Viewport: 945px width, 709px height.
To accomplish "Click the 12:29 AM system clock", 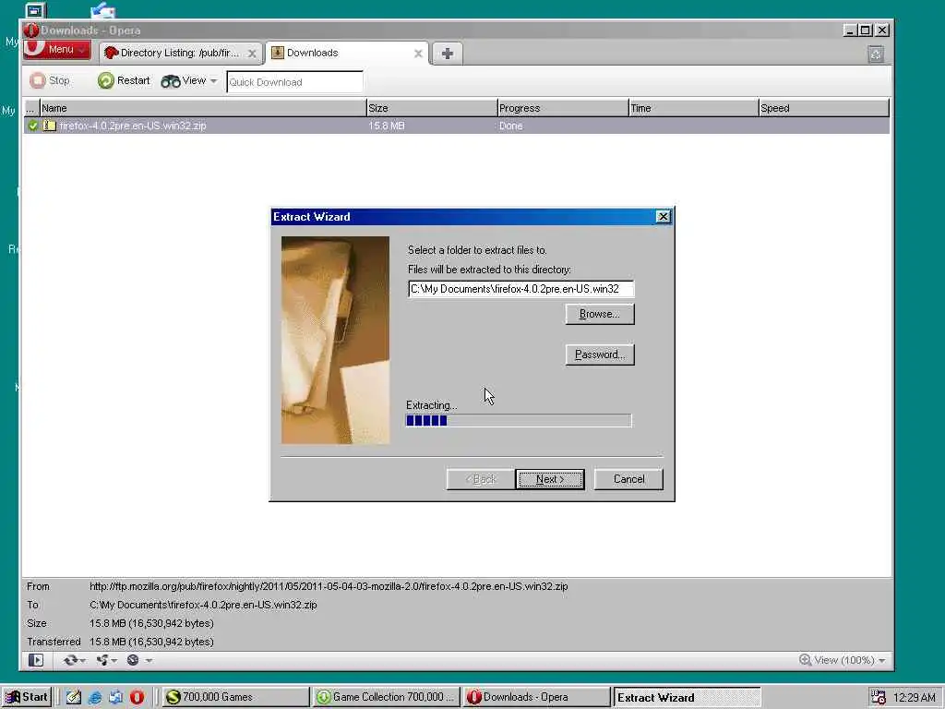I will (x=915, y=698).
